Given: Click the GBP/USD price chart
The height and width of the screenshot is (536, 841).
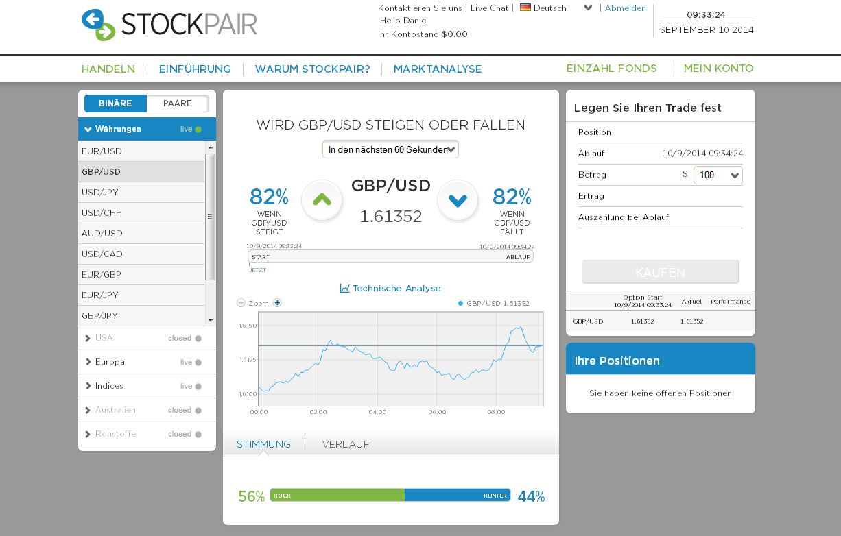Looking at the screenshot, I should point(401,358).
